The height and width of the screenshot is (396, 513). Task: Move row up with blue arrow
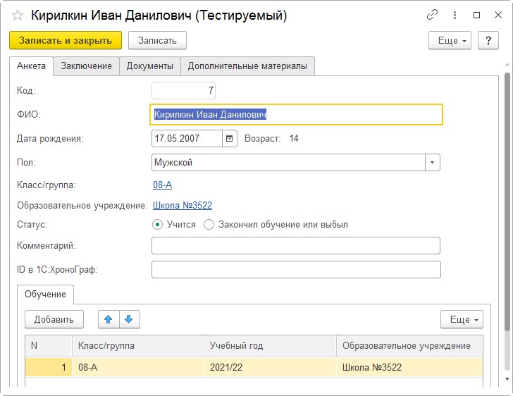tap(109, 319)
